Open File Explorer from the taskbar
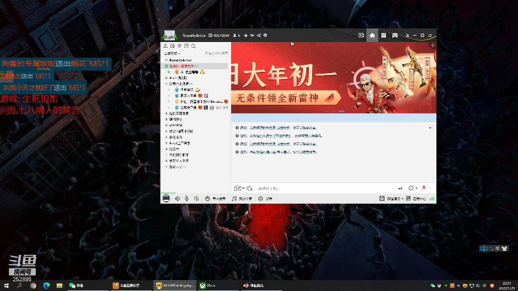This screenshot has width=518, height=291. [60, 285]
